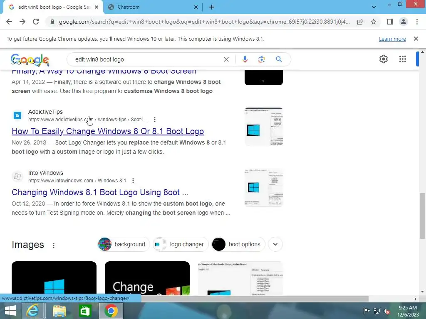Click AddictiveTips site name
The height and width of the screenshot is (319, 426).
(45, 112)
